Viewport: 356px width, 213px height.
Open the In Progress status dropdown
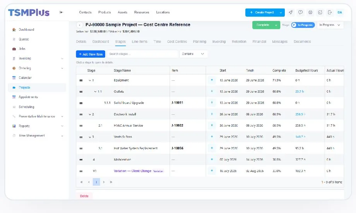coord(330,25)
